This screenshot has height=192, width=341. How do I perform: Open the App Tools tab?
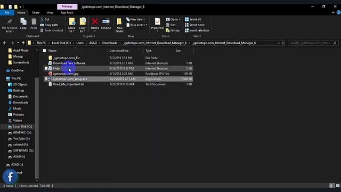click(x=67, y=13)
